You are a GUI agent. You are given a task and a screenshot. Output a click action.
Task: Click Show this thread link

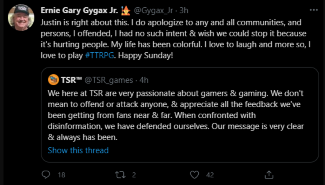tap(78, 150)
